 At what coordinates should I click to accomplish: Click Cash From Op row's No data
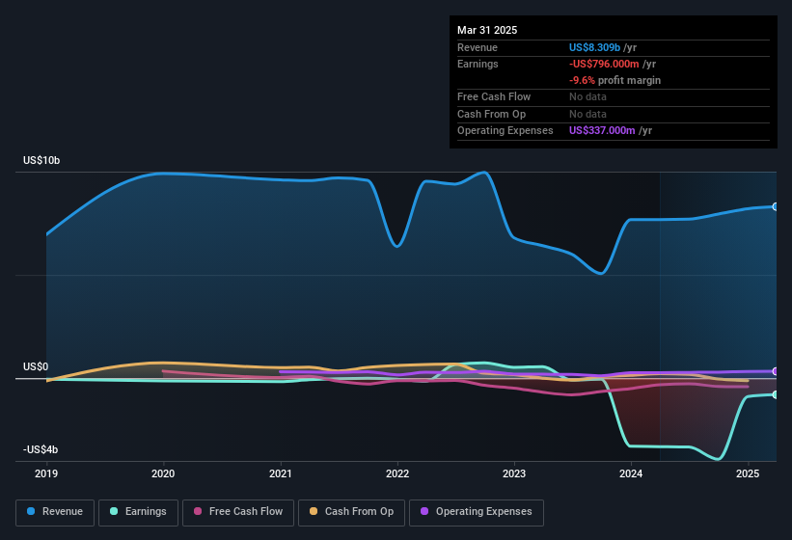(x=587, y=114)
